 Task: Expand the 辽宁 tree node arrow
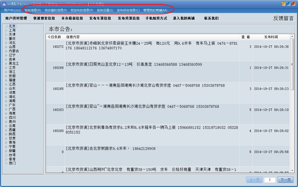tap(6, 55)
